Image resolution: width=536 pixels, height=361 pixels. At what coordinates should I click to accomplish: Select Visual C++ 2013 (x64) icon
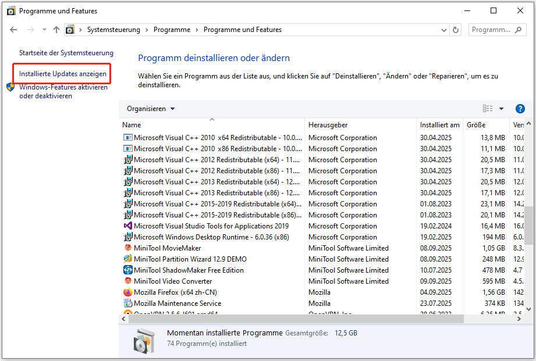[x=128, y=182]
